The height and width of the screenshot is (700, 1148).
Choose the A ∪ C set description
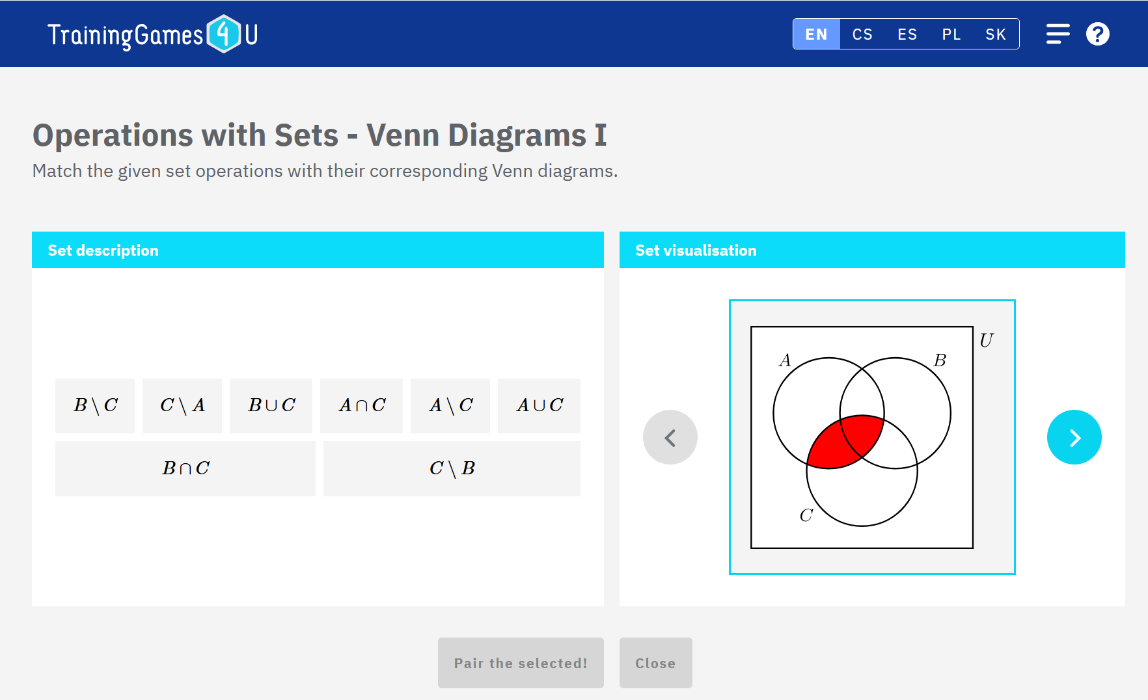click(x=539, y=405)
